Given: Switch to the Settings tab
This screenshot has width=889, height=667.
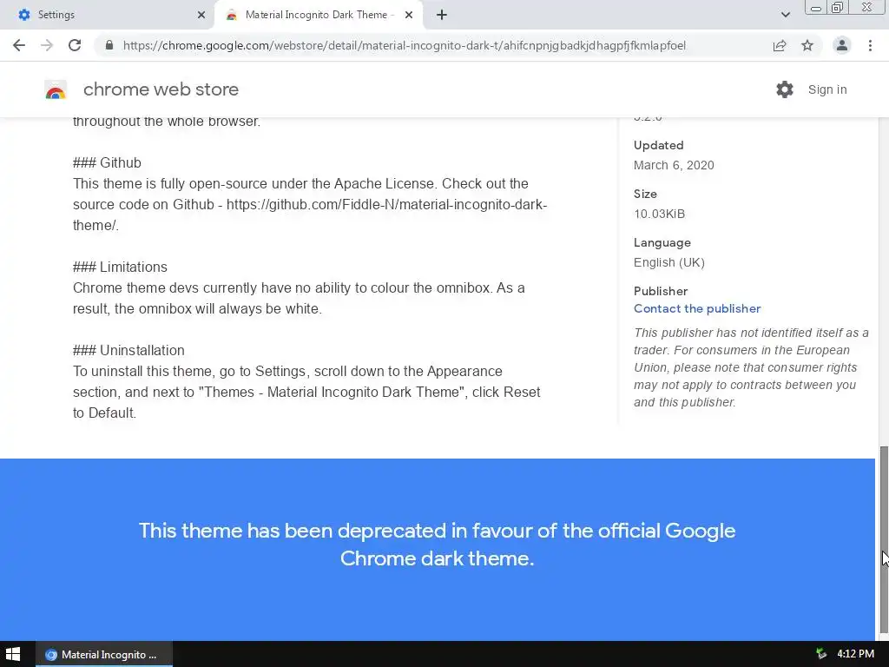Looking at the screenshot, I should pos(108,15).
